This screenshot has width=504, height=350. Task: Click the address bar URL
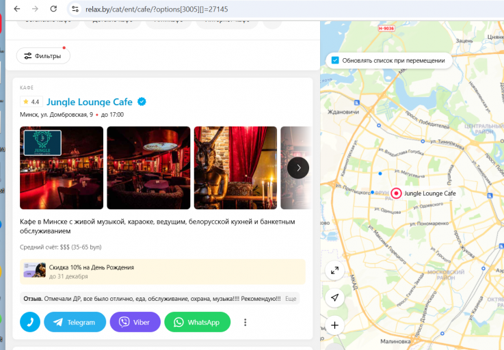coord(157,10)
